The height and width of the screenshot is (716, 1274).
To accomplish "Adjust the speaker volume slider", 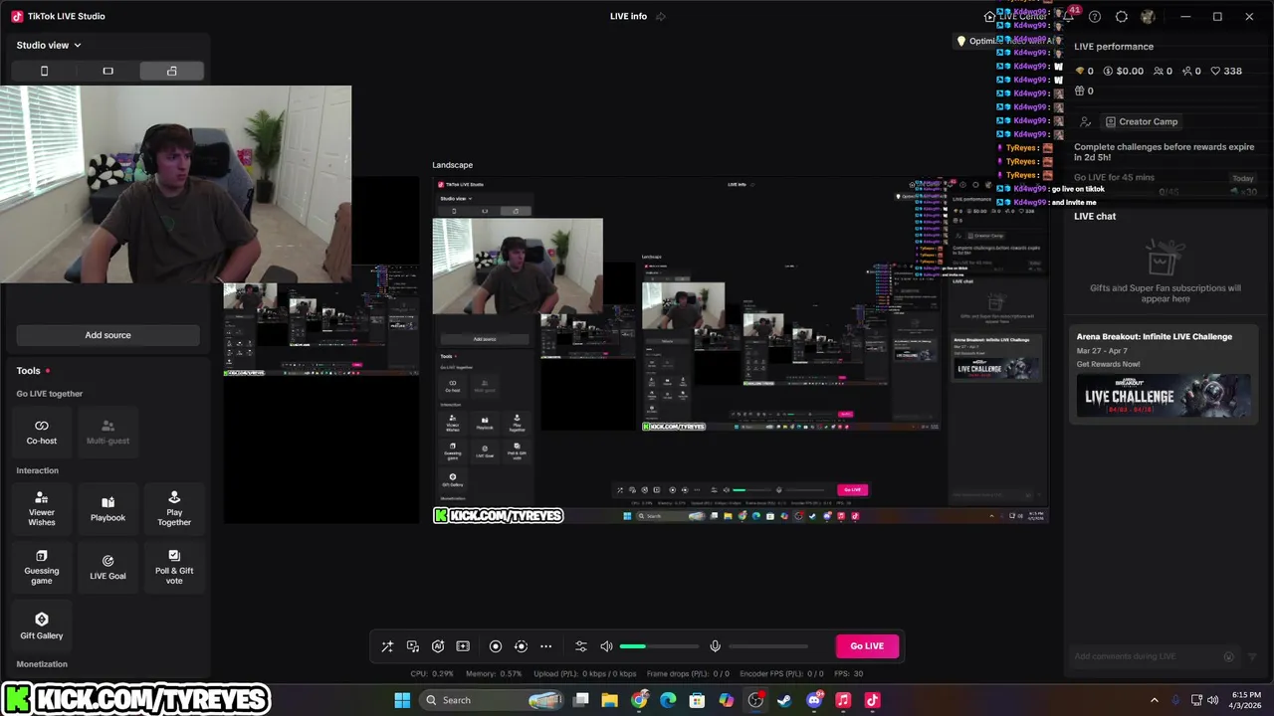I will [x=659, y=646].
